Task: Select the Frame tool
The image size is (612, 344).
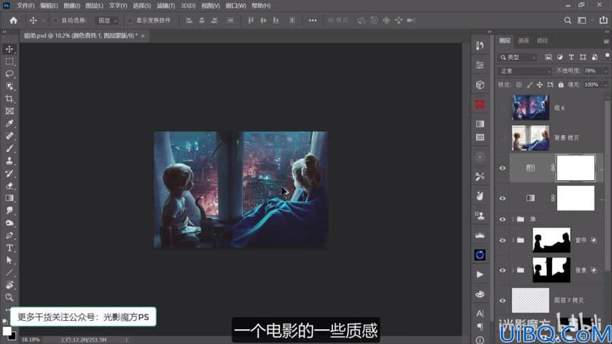Action: point(9,111)
